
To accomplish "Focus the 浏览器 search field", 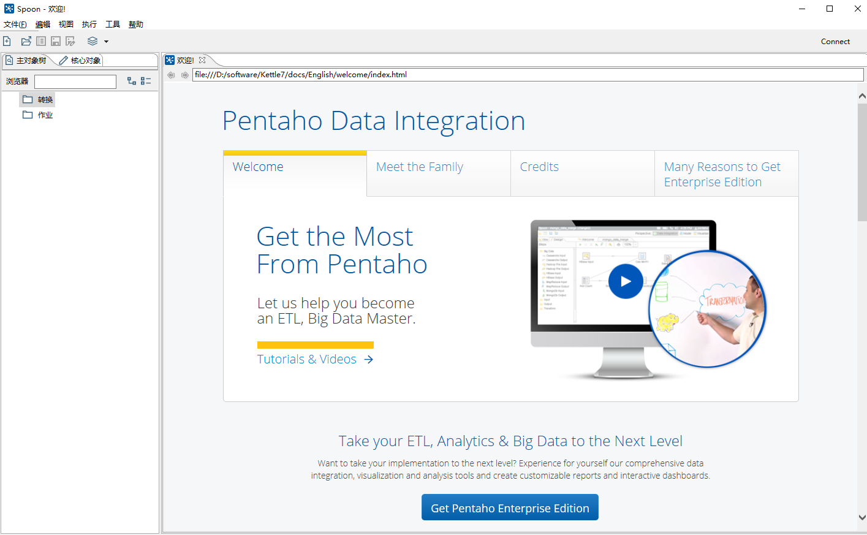I will pos(75,82).
